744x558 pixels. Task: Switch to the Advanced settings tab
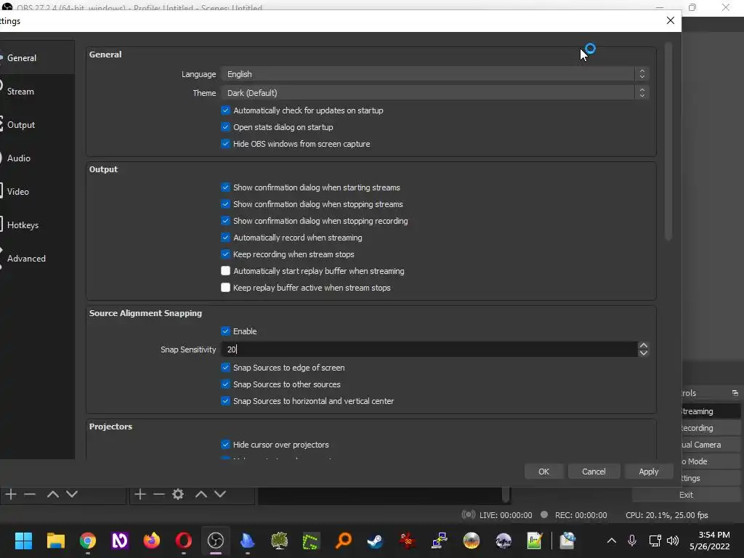click(x=36, y=259)
